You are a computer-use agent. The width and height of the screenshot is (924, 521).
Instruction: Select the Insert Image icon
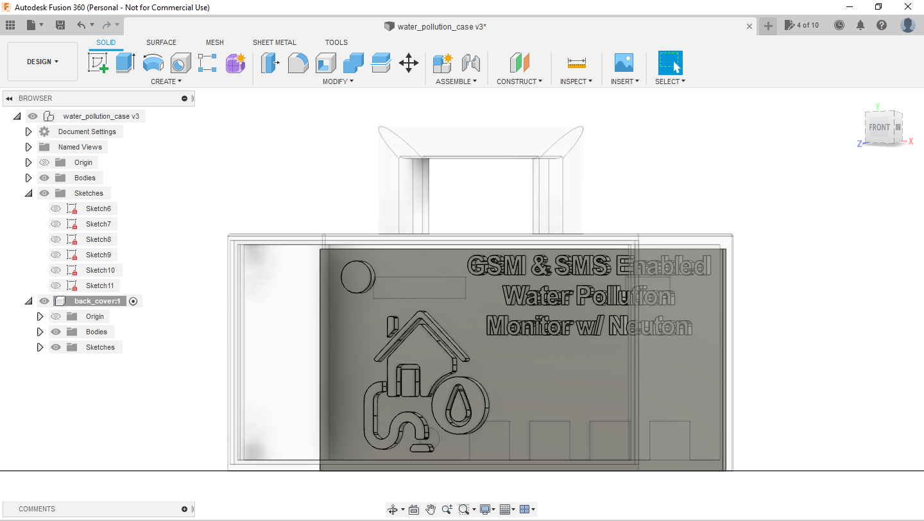coord(624,63)
